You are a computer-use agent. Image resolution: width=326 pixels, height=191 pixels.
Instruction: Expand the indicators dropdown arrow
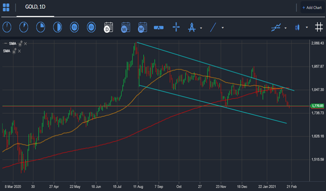[x=285, y=28]
